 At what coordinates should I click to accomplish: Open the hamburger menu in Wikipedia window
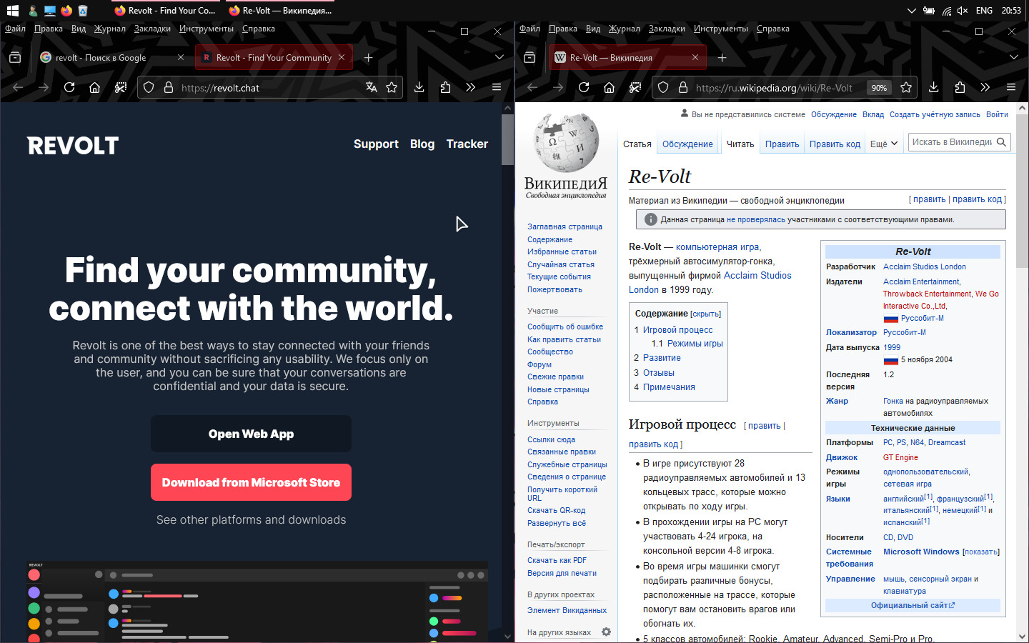1011,87
